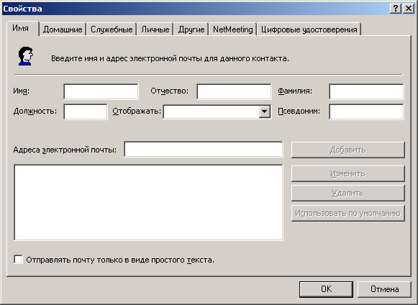Click the Фамилия input field
418x305 pixels.
366,91
